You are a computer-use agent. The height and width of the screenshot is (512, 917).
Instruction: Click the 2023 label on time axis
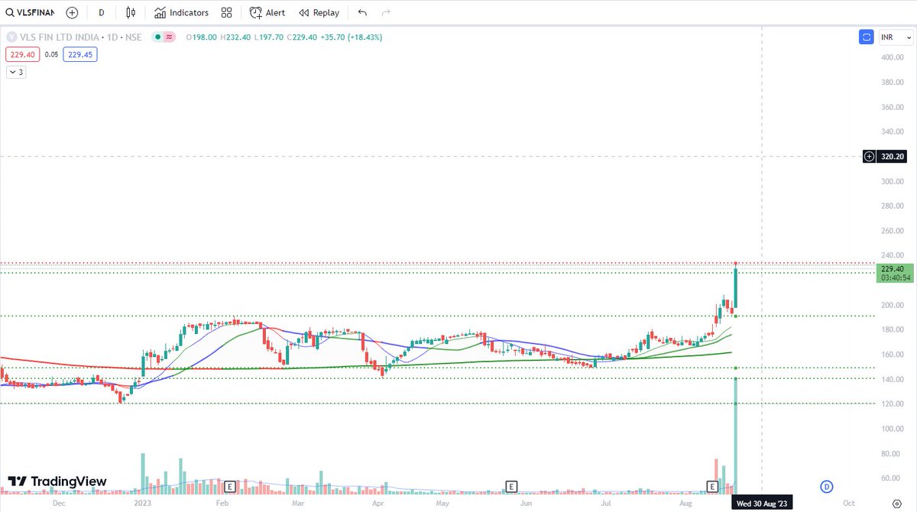144,504
